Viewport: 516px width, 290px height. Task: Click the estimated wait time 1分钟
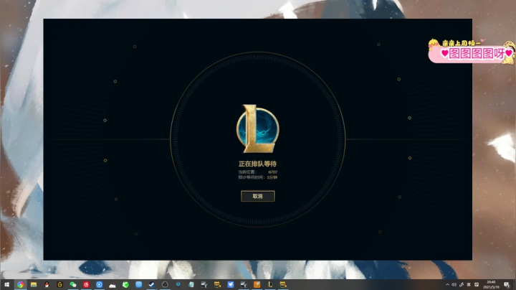272,177
